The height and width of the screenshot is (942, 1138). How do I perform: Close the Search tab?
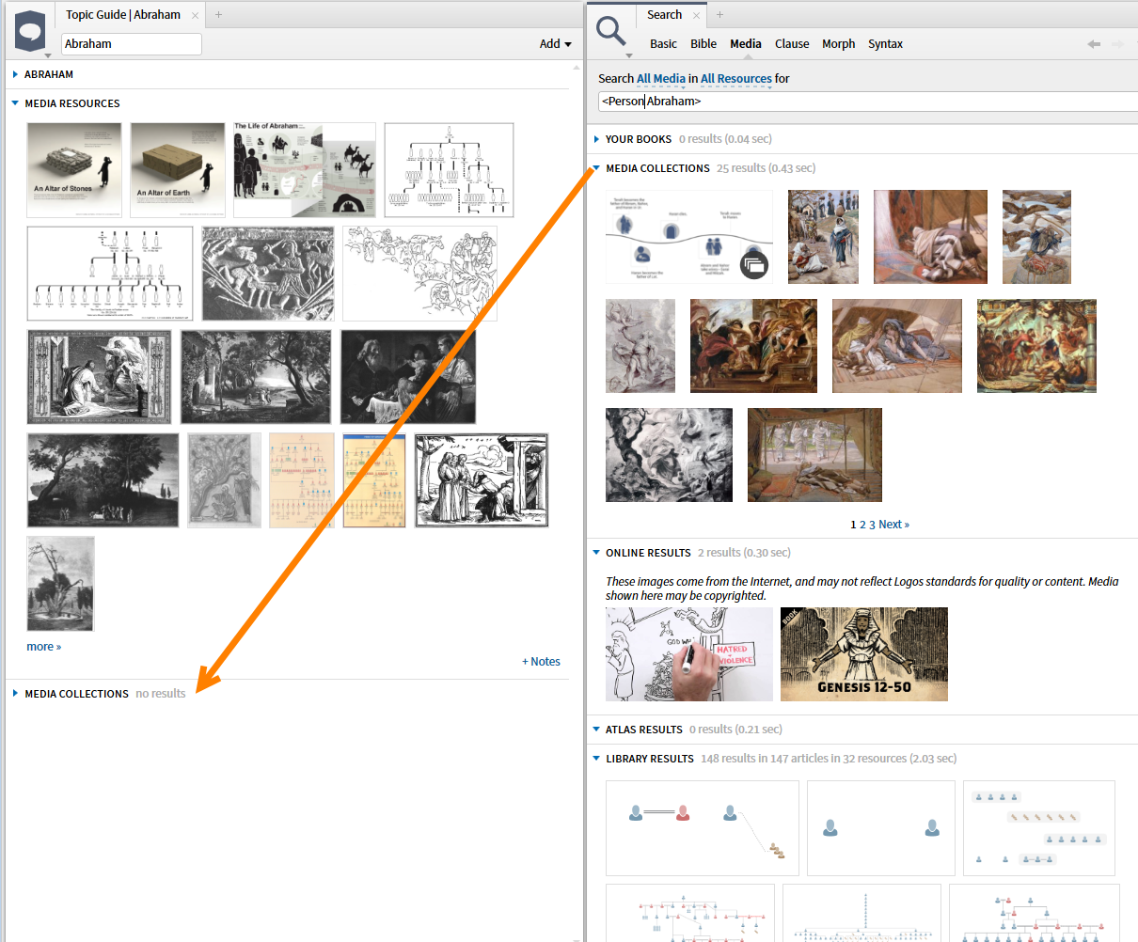(697, 15)
